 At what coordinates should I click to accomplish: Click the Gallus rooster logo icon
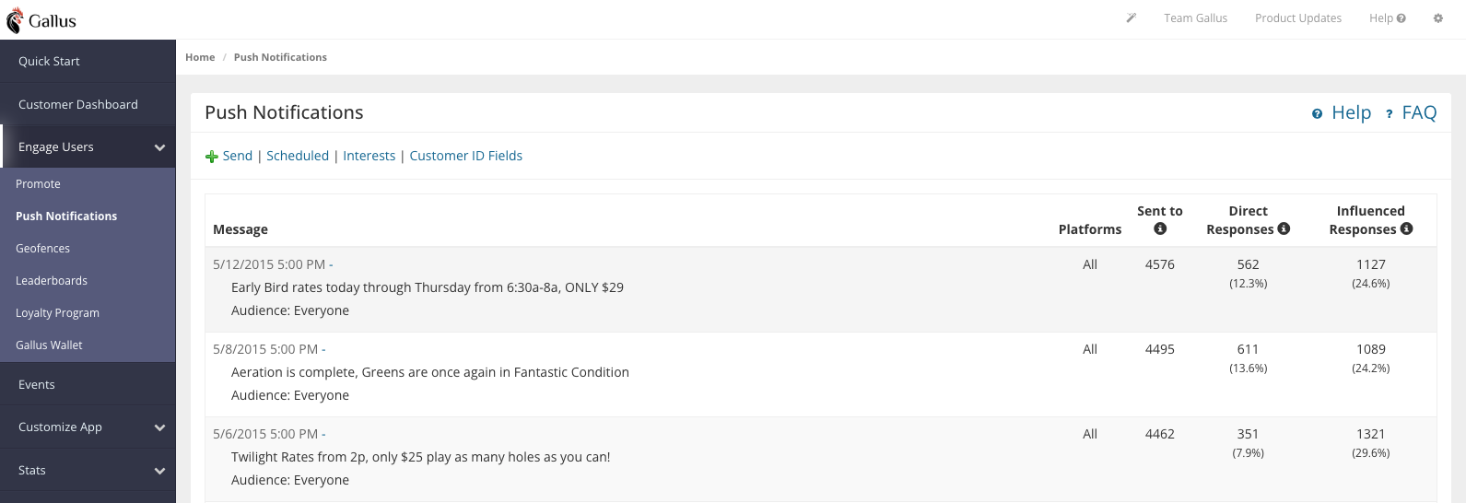tap(15, 20)
